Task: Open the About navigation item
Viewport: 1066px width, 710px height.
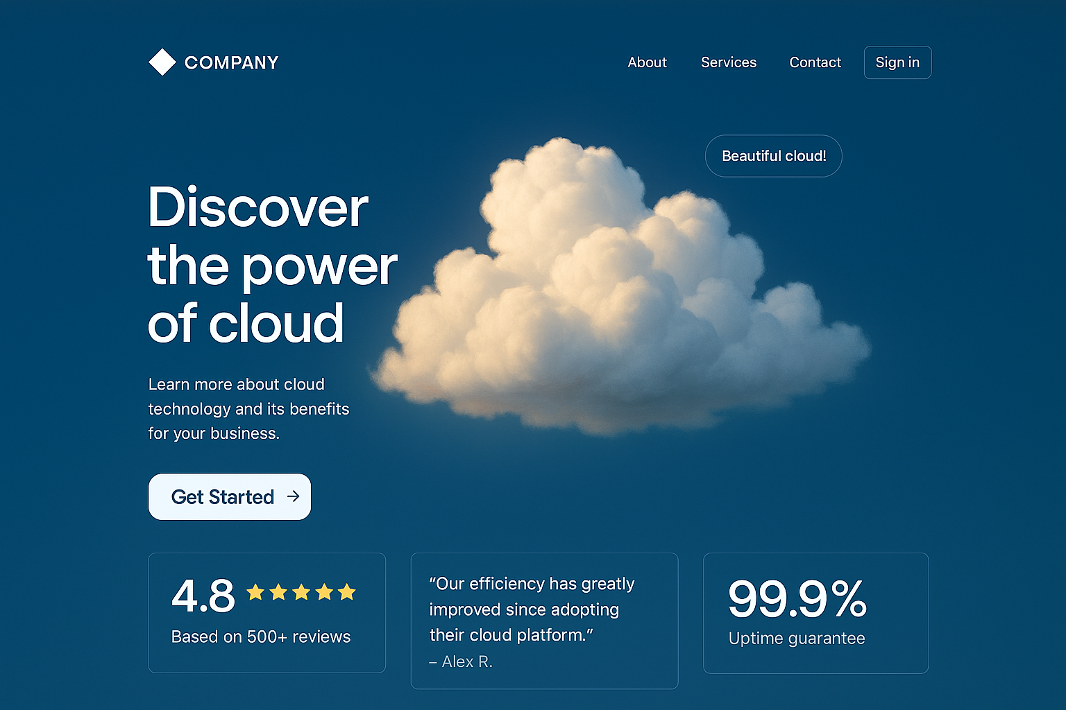Action: click(x=647, y=62)
